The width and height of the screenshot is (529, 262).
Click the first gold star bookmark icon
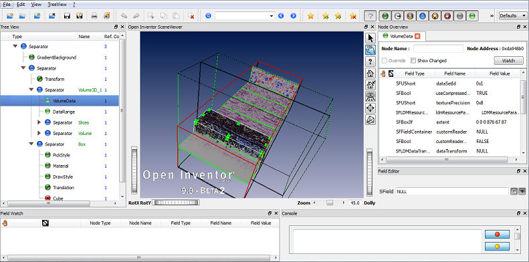311,16
